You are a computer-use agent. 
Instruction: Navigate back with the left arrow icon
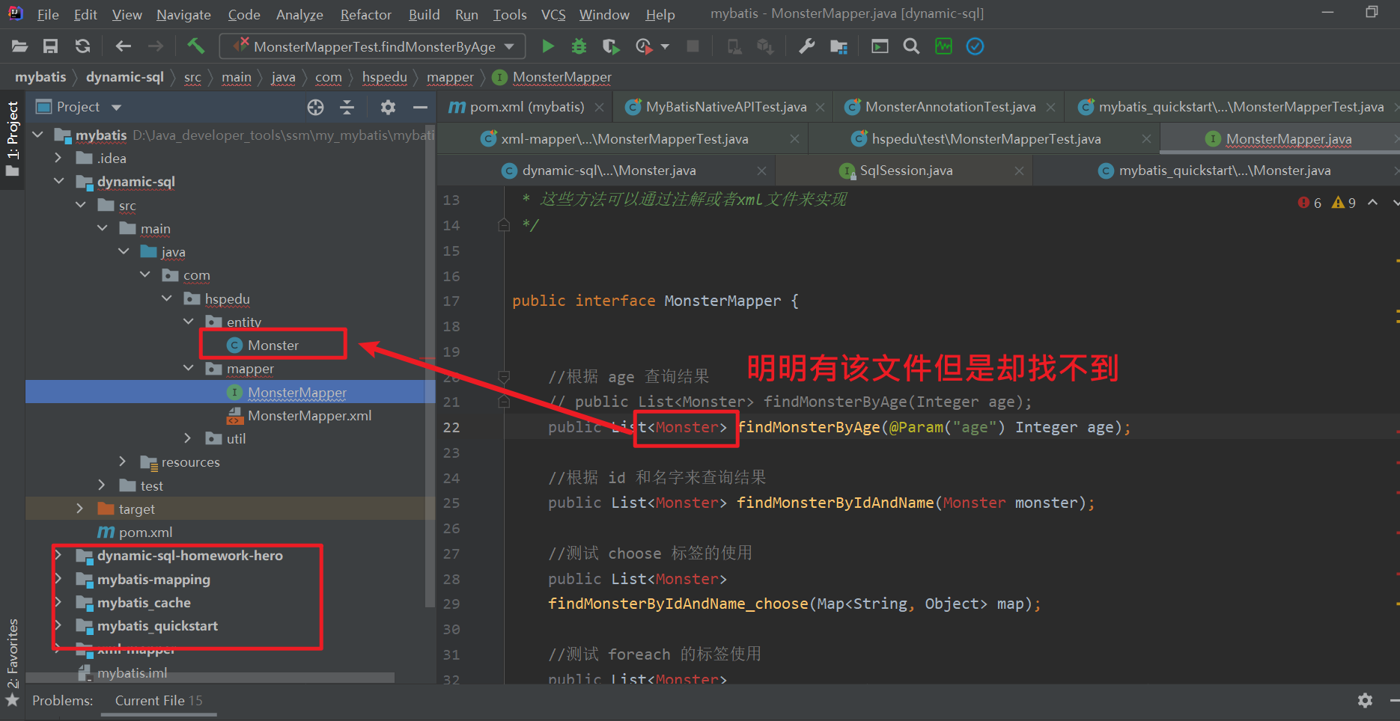point(124,46)
